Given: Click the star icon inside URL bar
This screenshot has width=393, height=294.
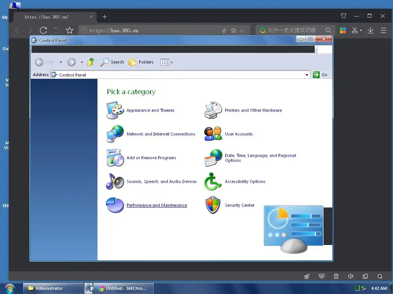Looking at the screenshot, I should (x=233, y=31).
